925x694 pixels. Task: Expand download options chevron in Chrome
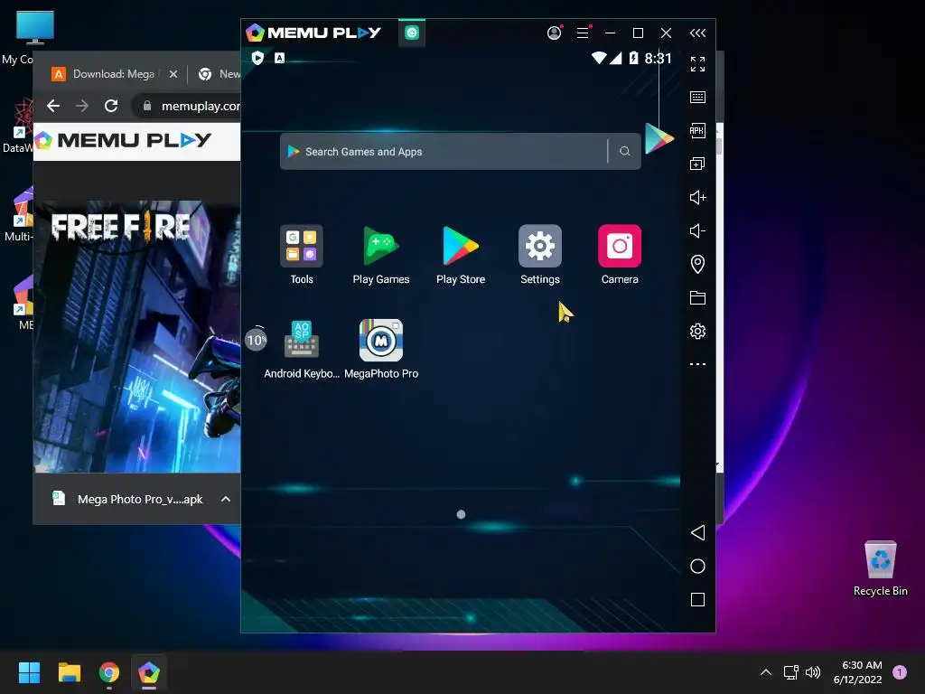225,499
